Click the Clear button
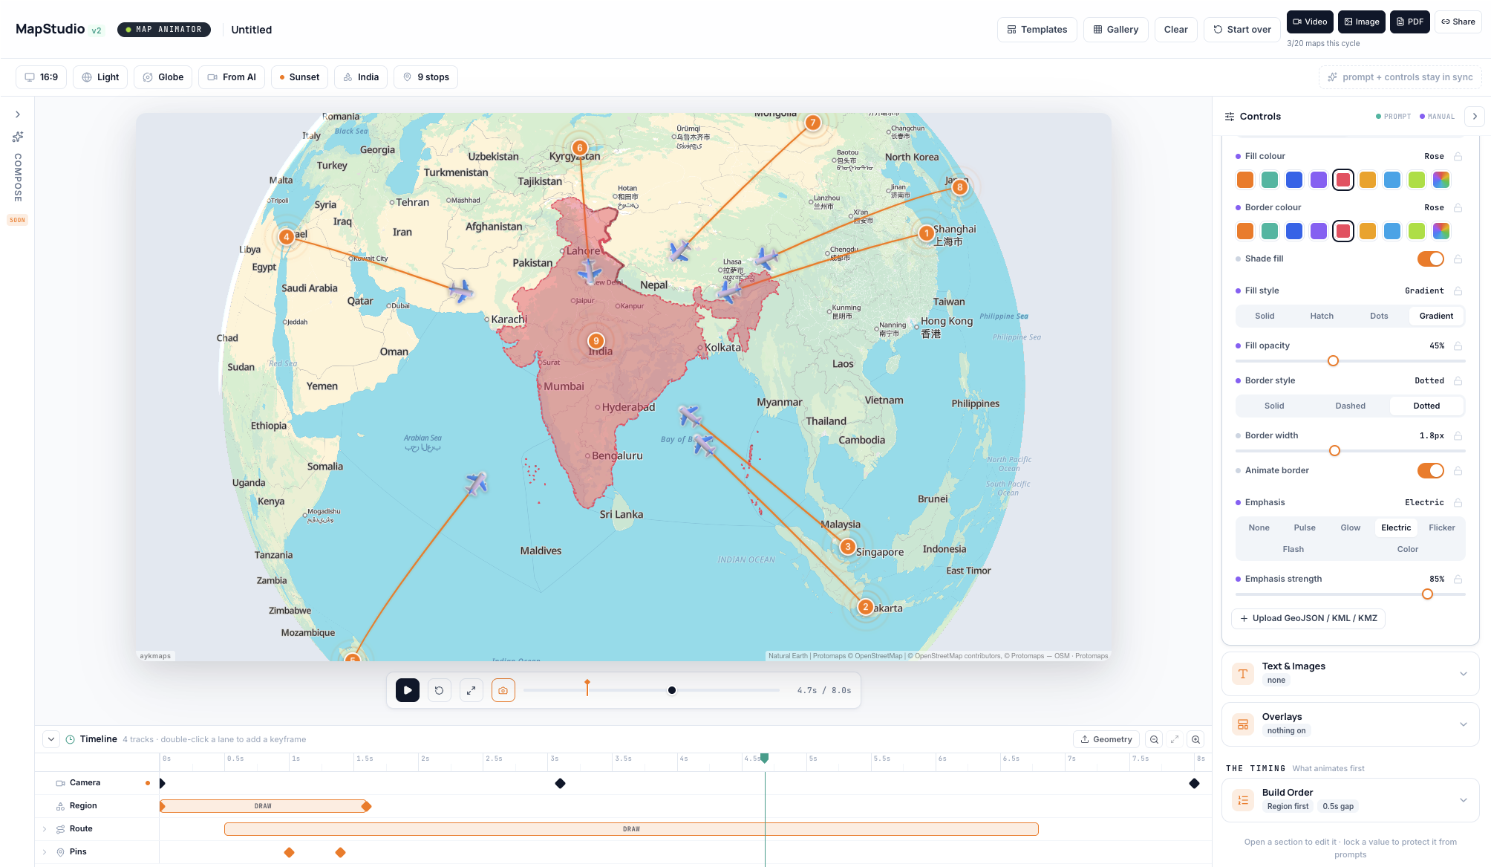This screenshot has width=1491, height=867. (x=1176, y=30)
